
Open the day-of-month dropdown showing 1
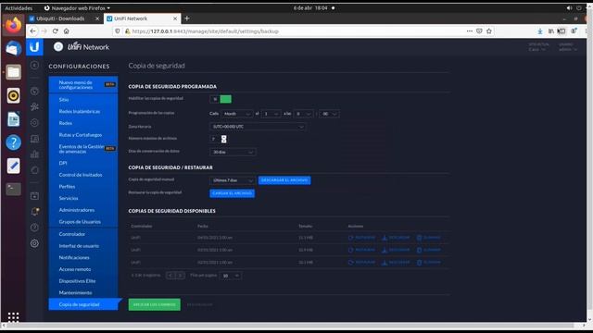pyautogui.click(x=271, y=114)
